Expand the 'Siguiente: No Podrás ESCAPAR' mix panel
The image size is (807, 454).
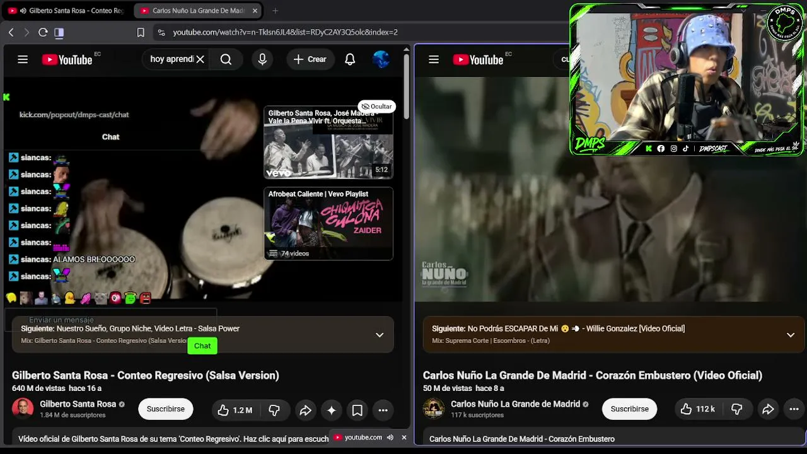pos(791,335)
